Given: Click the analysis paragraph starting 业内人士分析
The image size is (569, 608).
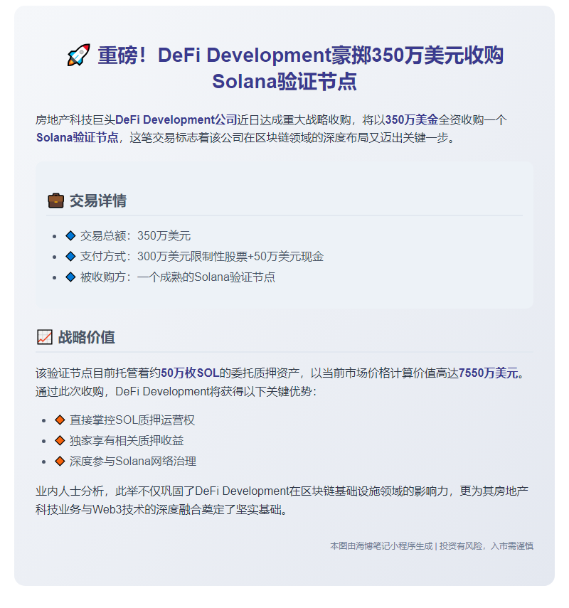Looking at the screenshot, I should [x=282, y=500].
